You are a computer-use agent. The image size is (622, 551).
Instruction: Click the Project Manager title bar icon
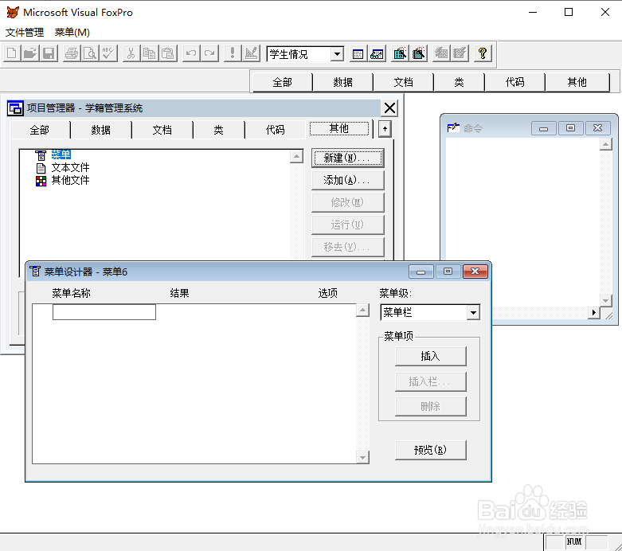15,108
